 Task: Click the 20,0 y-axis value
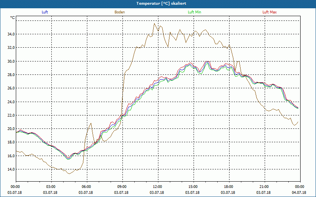(x=11, y=129)
